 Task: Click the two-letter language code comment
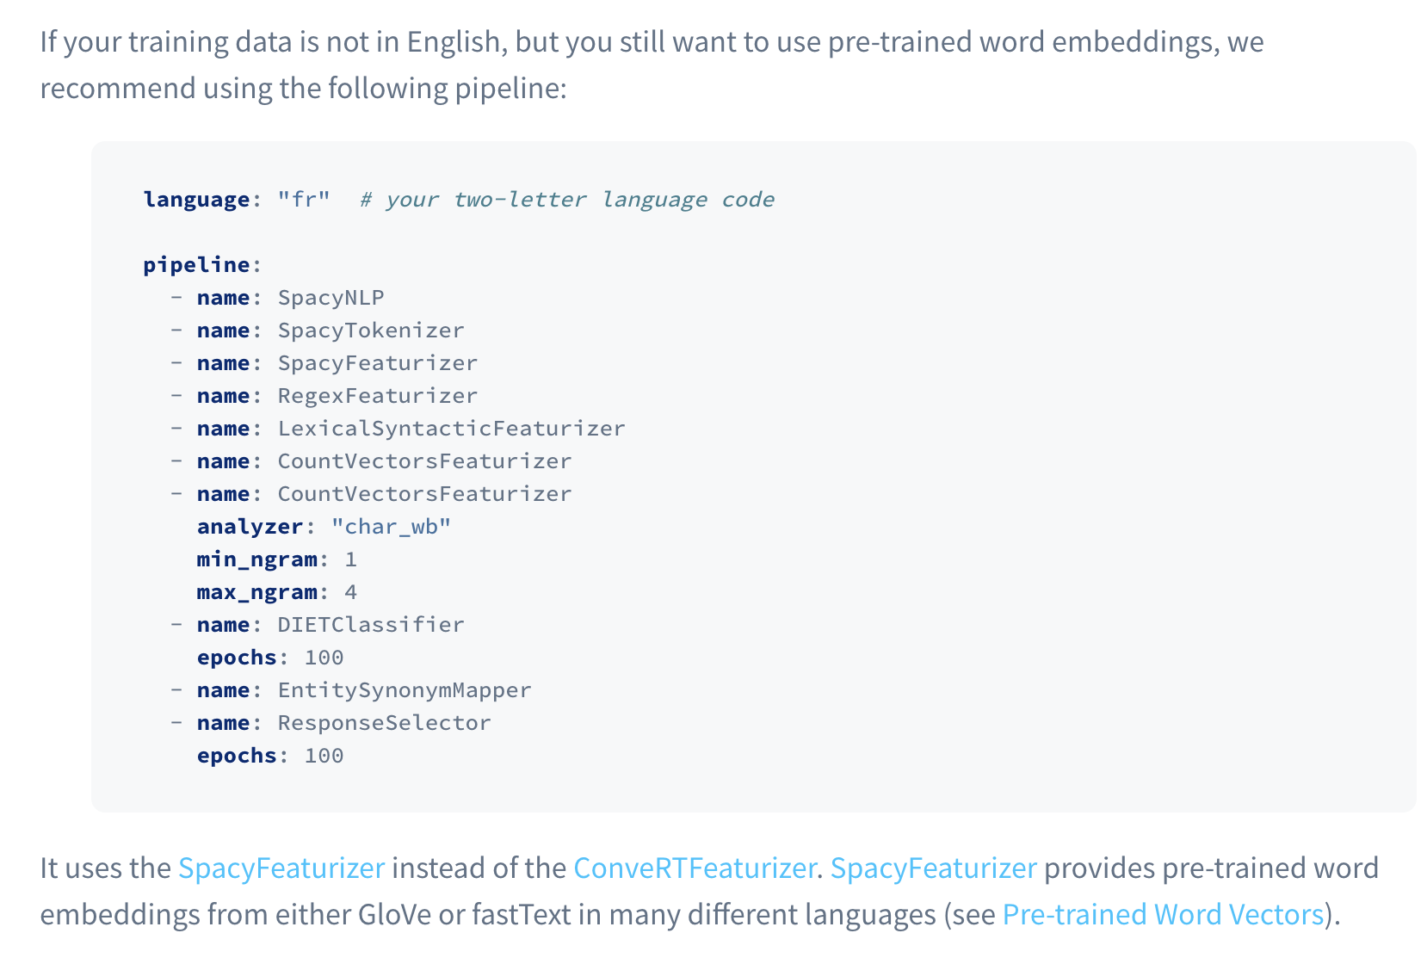tap(567, 200)
